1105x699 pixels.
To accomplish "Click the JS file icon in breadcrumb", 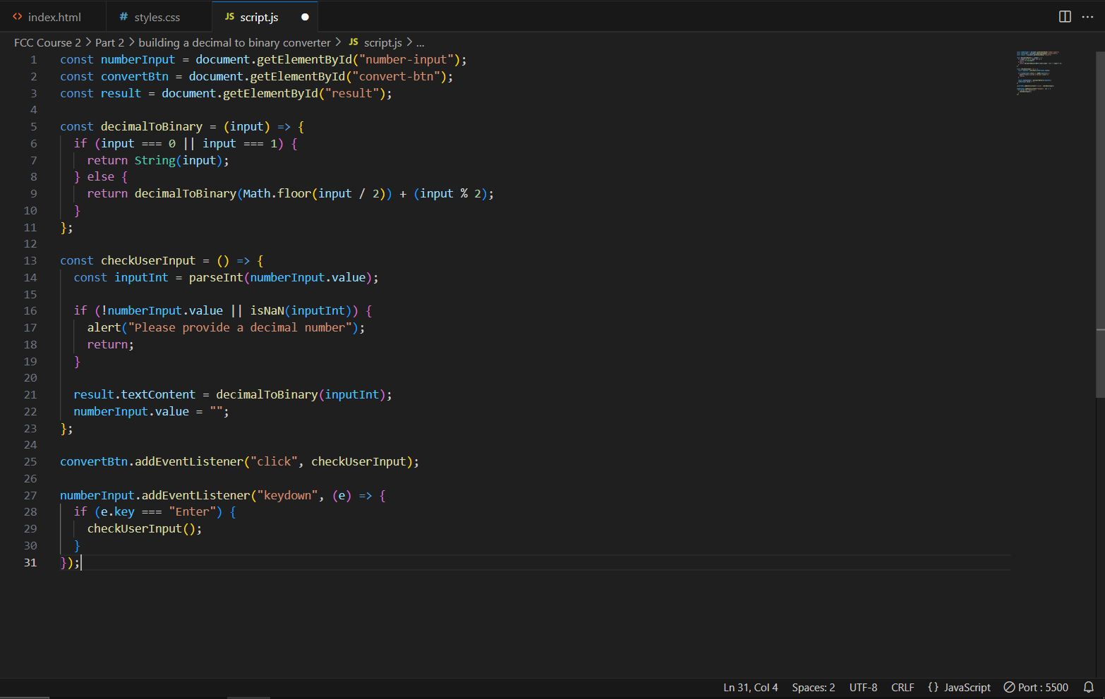I will pyautogui.click(x=354, y=42).
